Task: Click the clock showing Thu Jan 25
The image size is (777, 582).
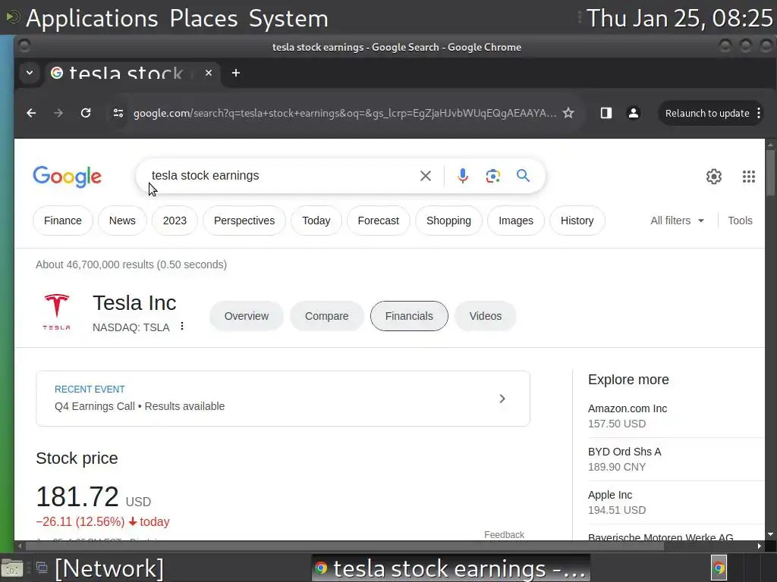Action: tap(680, 18)
